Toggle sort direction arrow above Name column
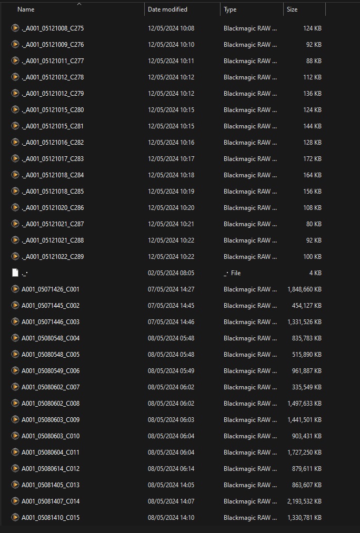 [79, 4]
